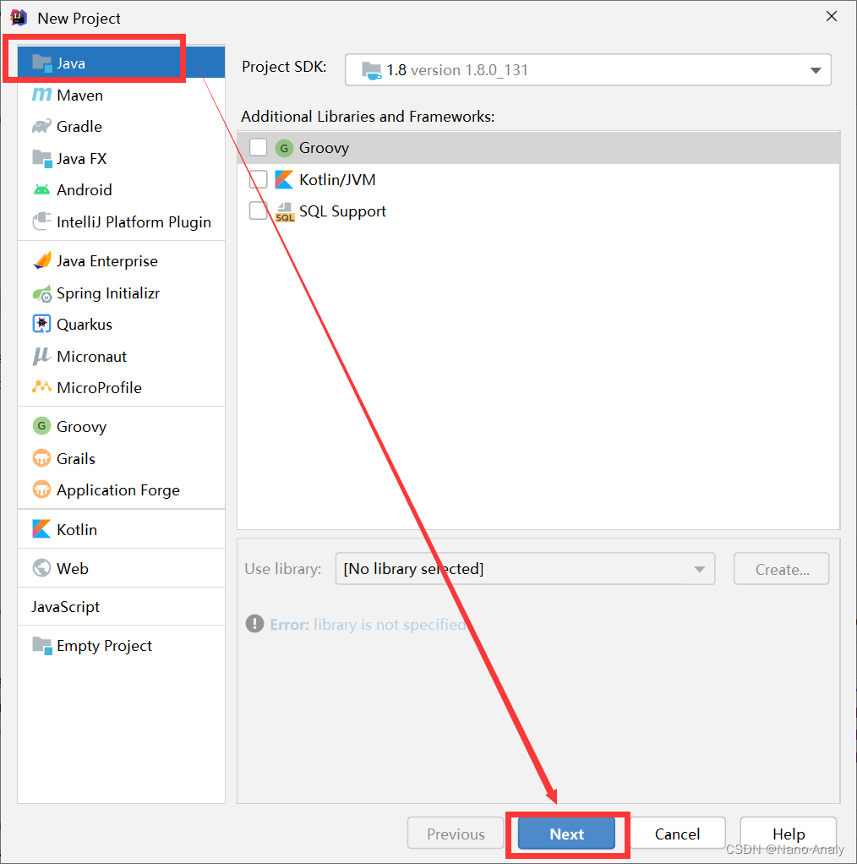The image size is (857, 864).
Task: Click the Quarkus icon
Action: tap(42, 324)
